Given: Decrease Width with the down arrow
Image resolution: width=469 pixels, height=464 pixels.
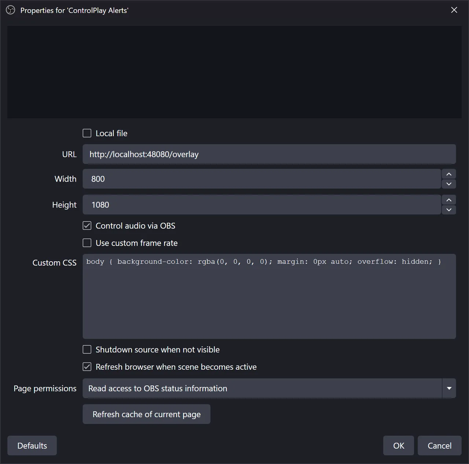Looking at the screenshot, I should [x=449, y=184].
